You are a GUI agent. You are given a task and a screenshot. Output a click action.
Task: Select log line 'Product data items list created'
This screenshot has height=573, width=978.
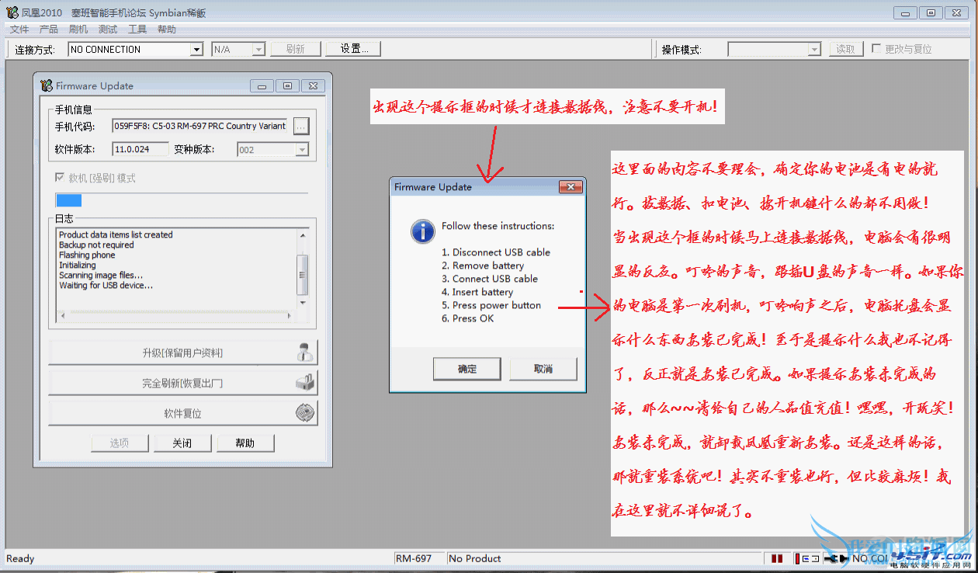coord(116,234)
